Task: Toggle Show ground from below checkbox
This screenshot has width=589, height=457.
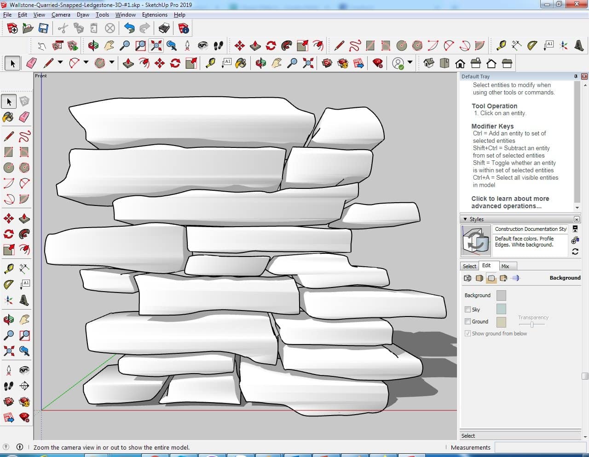Action: coord(468,334)
